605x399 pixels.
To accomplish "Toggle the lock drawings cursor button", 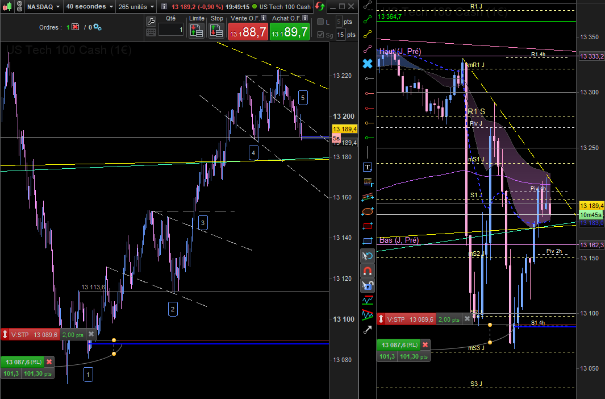I will pyautogui.click(x=368, y=285).
